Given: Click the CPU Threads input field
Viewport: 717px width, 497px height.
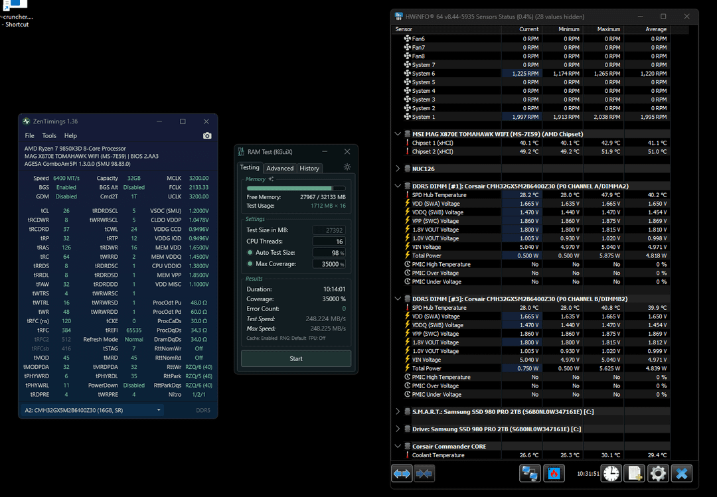Looking at the screenshot, I should pyautogui.click(x=329, y=242).
